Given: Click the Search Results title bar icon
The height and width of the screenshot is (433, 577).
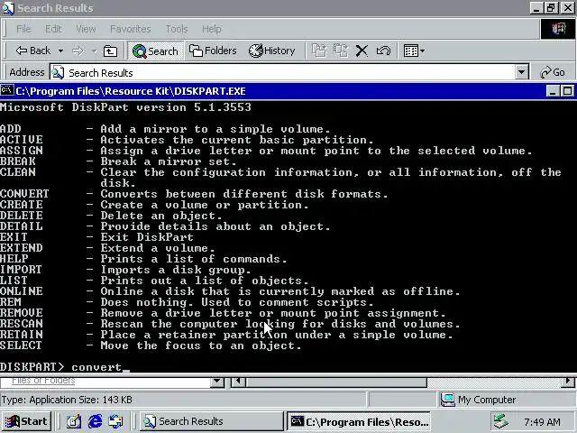Looking at the screenshot, I should tap(8, 8).
